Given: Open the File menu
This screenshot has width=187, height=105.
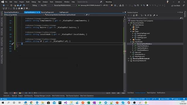Looking at the screenshot, I should pos(6,2).
